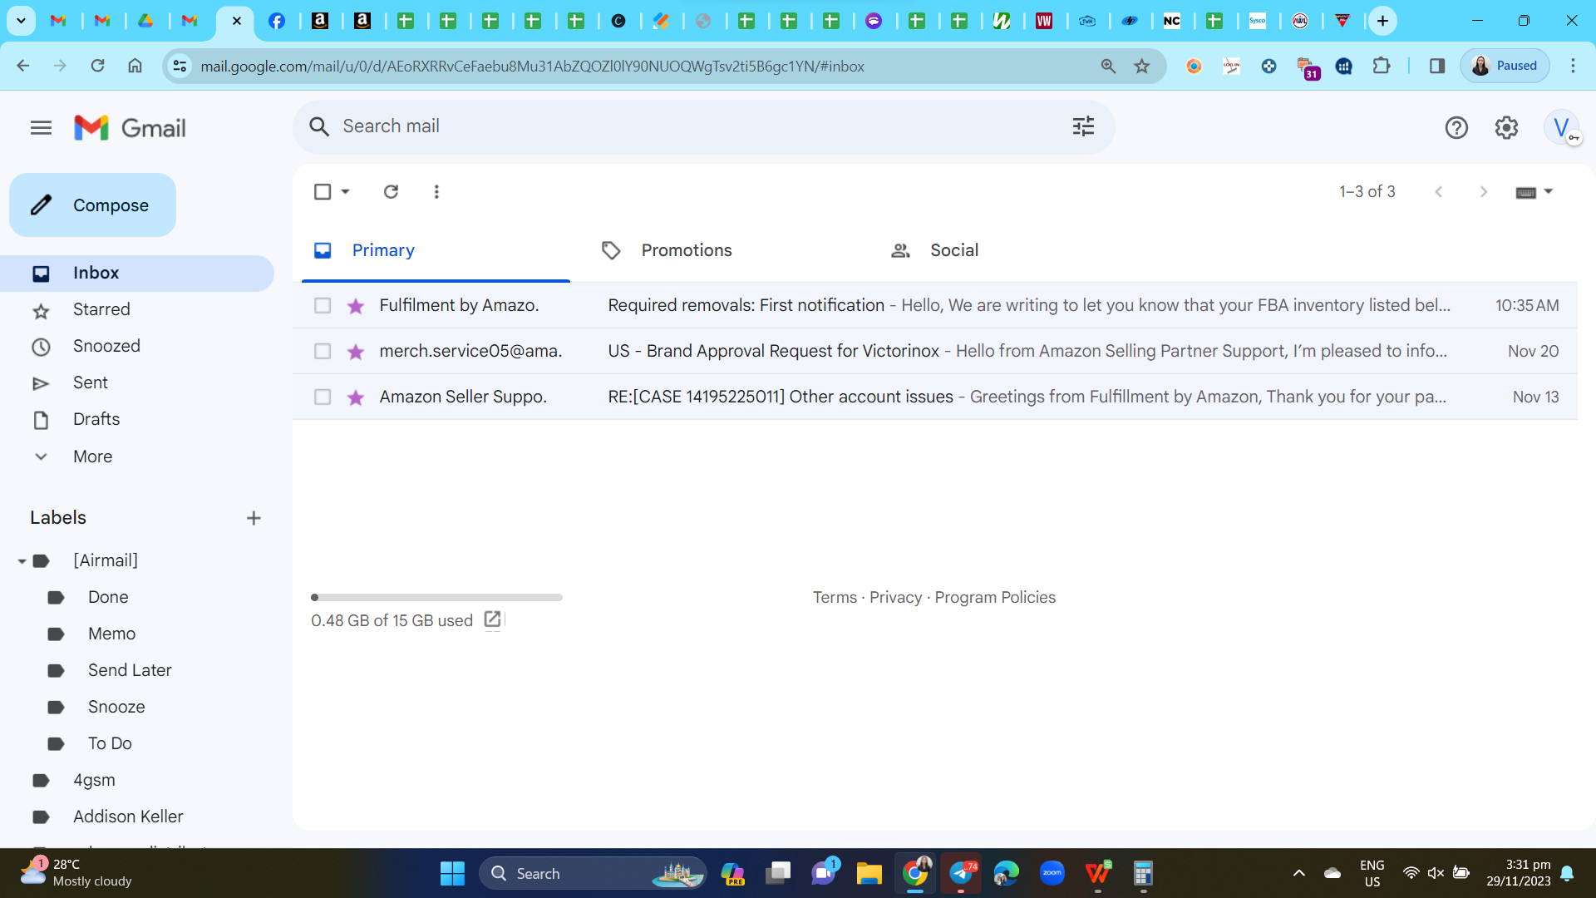The height and width of the screenshot is (898, 1596).
Task: Open the Brand Approval Request for Victorinox email
Action: click(934, 352)
